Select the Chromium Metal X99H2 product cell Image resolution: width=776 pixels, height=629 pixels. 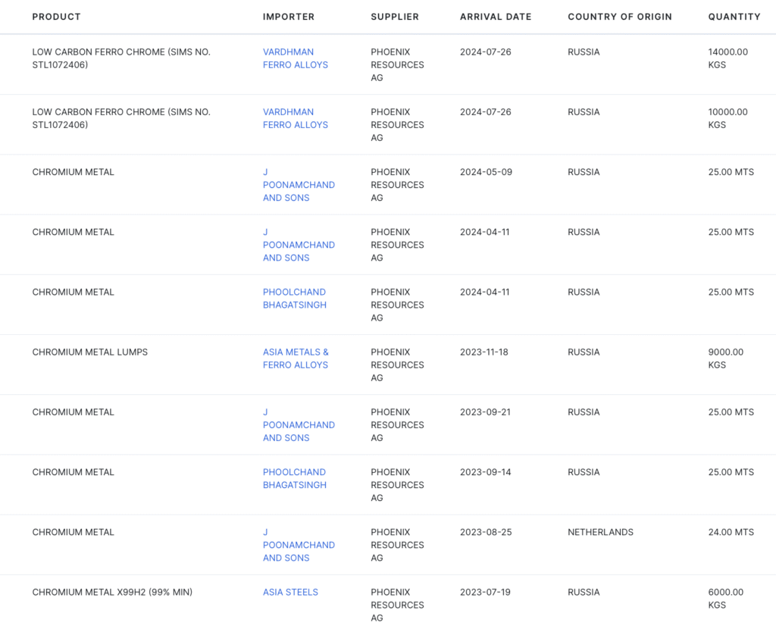pyautogui.click(x=112, y=592)
